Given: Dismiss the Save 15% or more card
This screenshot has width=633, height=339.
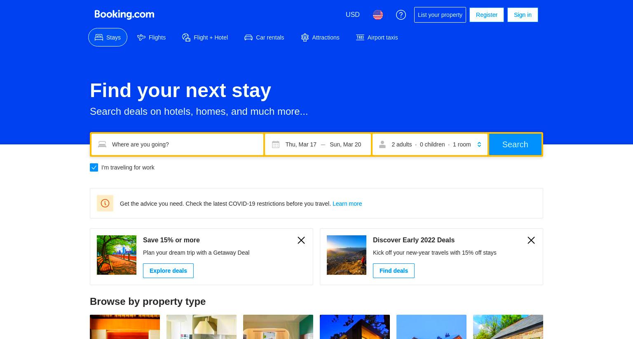Looking at the screenshot, I should click(x=301, y=240).
